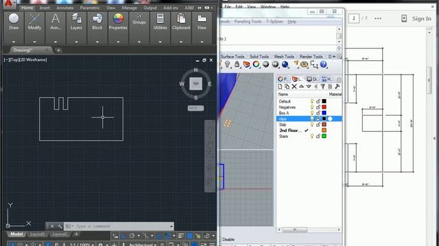The height and width of the screenshot is (246, 439).
Task: Expand the Layers panel dropdown arrow
Action: pos(76,42)
